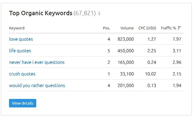Sort by the Traffic % column header

(168, 28)
